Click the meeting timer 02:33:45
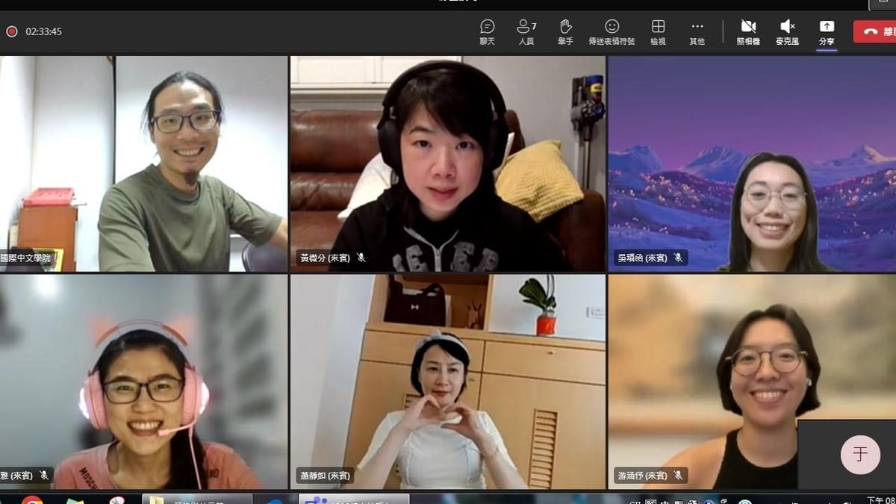Viewport: 896px width, 504px height. (44, 31)
